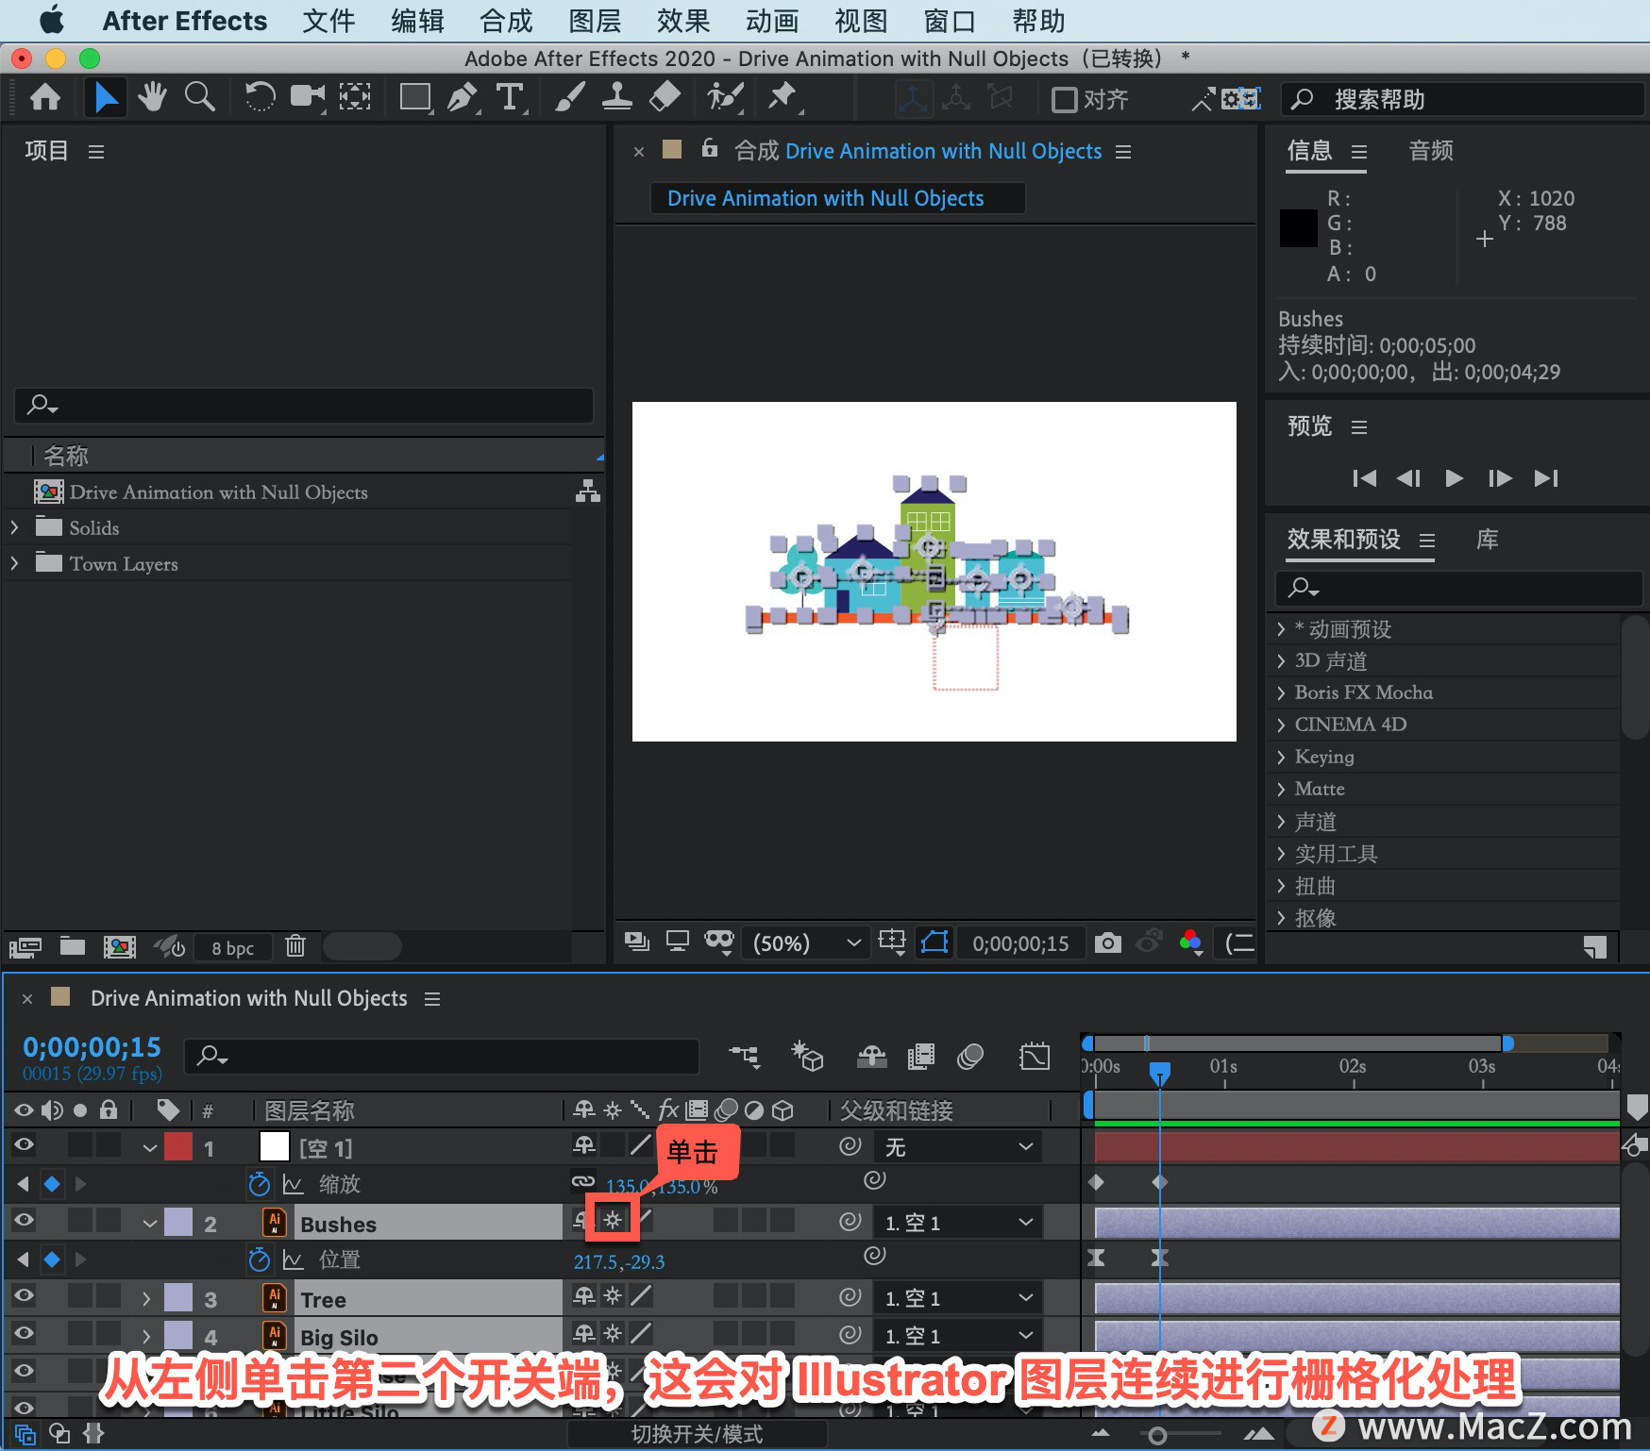Image resolution: width=1650 pixels, height=1451 pixels.
Task: Take a snapshot with the camera icon
Action: [x=1107, y=942]
